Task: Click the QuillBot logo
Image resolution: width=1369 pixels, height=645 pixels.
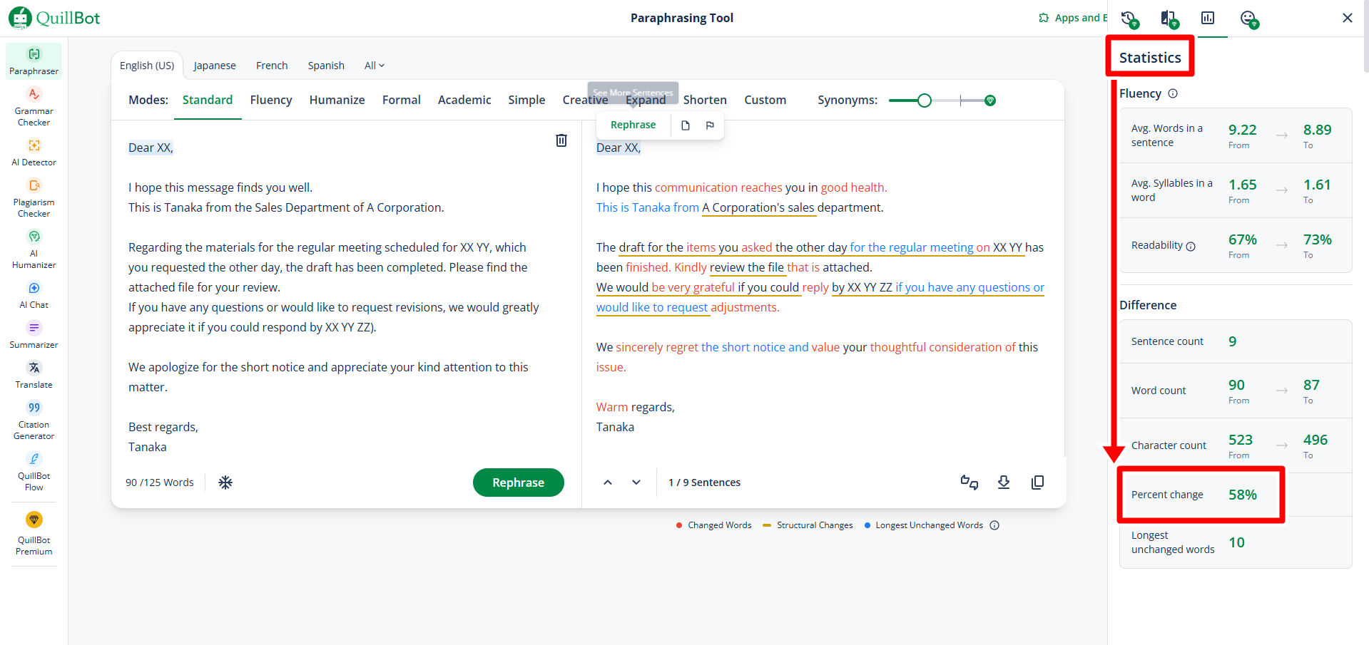Action: click(x=54, y=18)
